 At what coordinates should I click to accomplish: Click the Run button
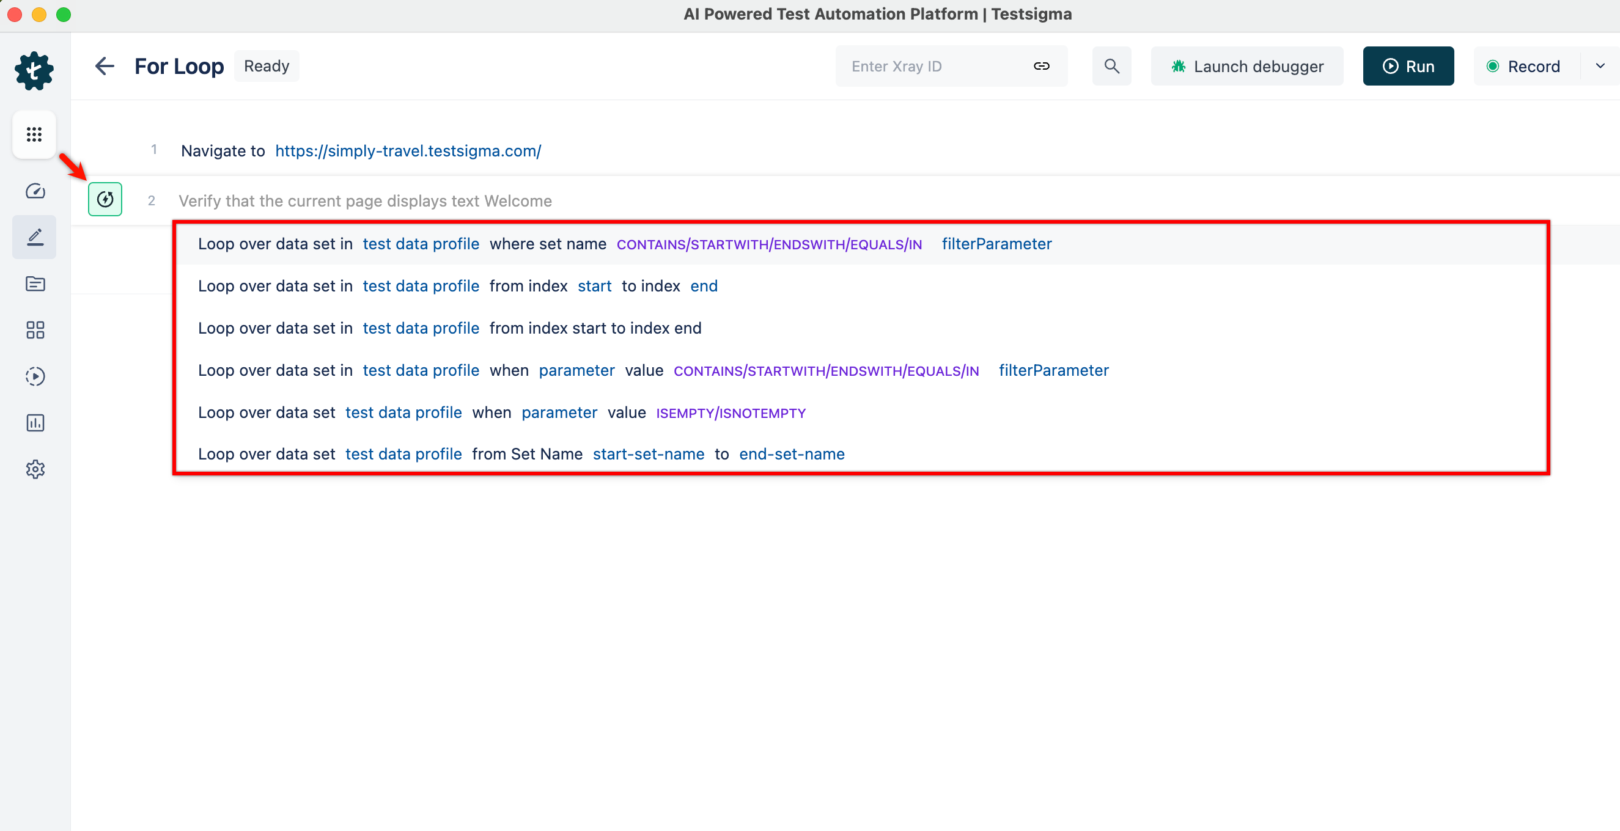[1408, 66]
